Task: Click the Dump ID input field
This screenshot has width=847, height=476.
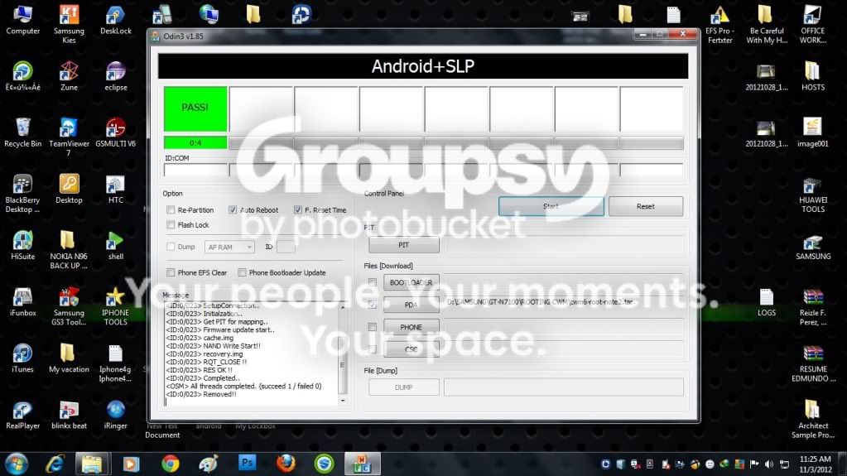Action: point(286,247)
